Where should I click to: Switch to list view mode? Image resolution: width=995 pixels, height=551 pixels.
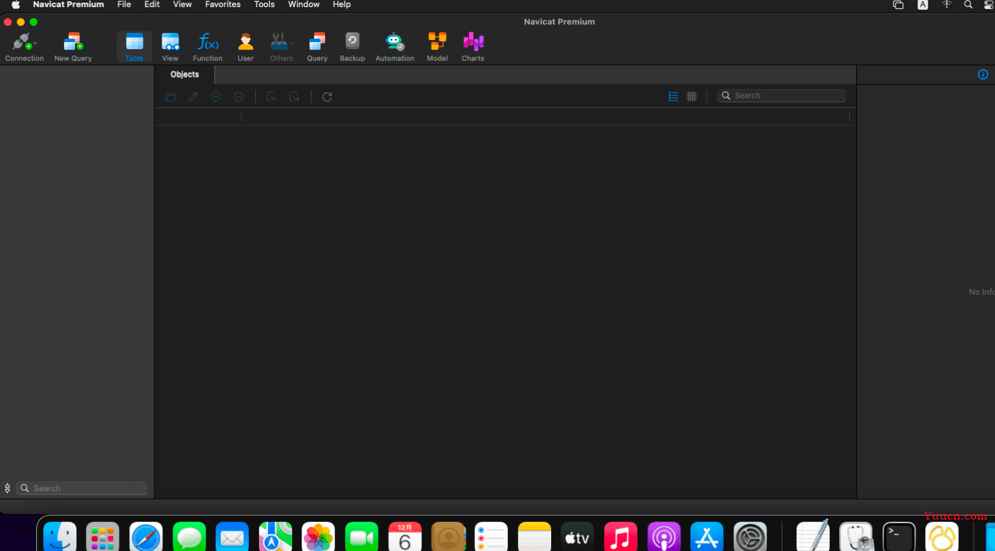[673, 96]
